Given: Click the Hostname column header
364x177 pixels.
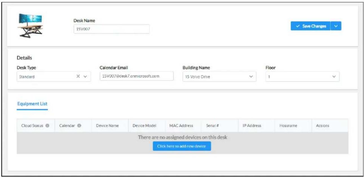Looking at the screenshot, I should coord(288,126).
